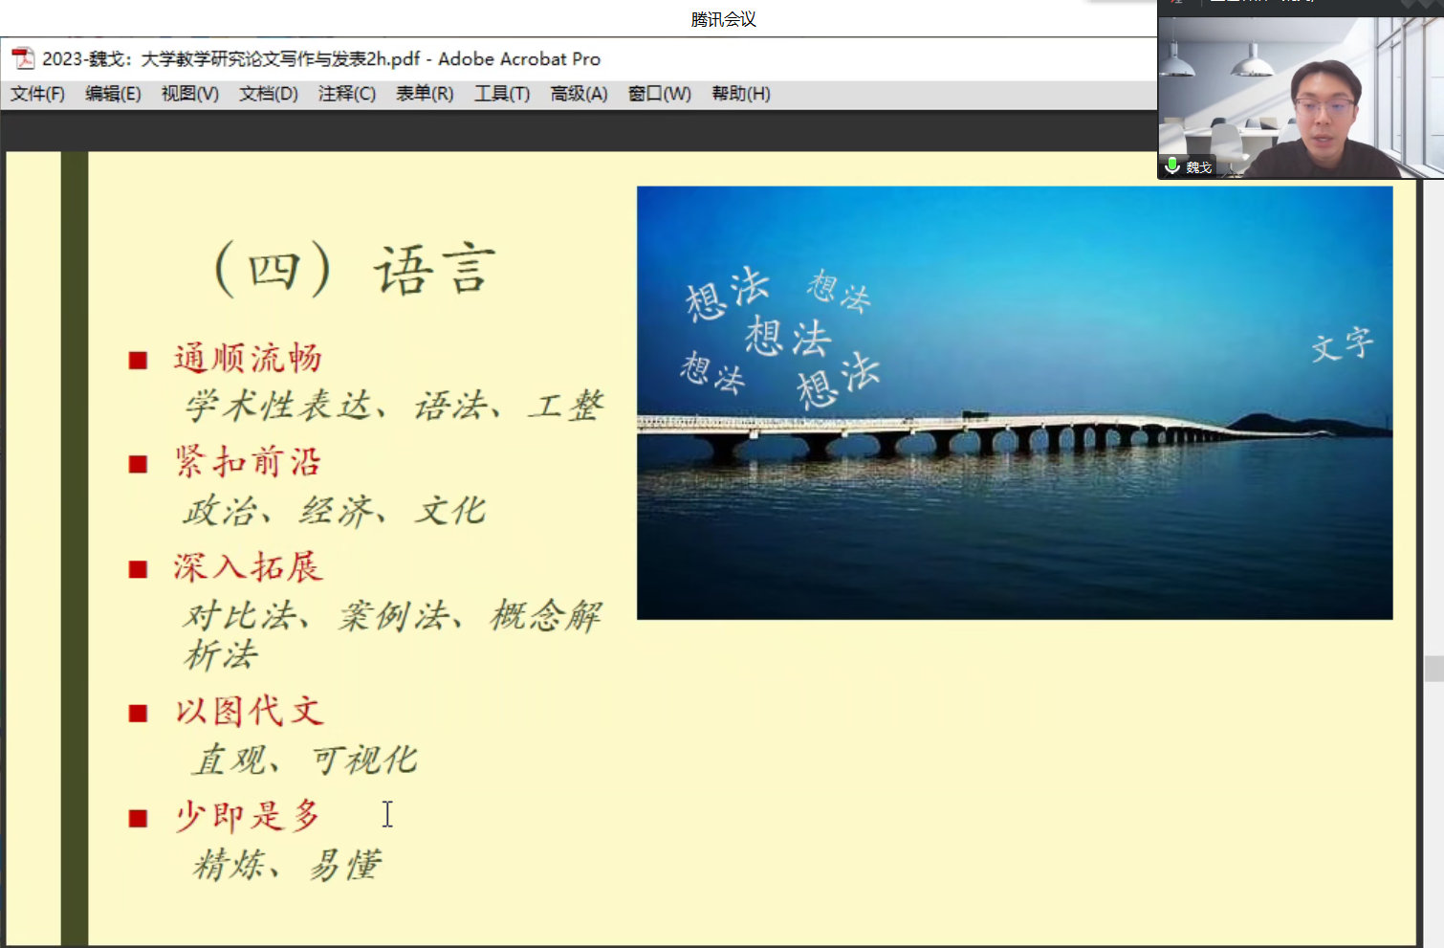Open the 文档(D) menu

point(268,94)
